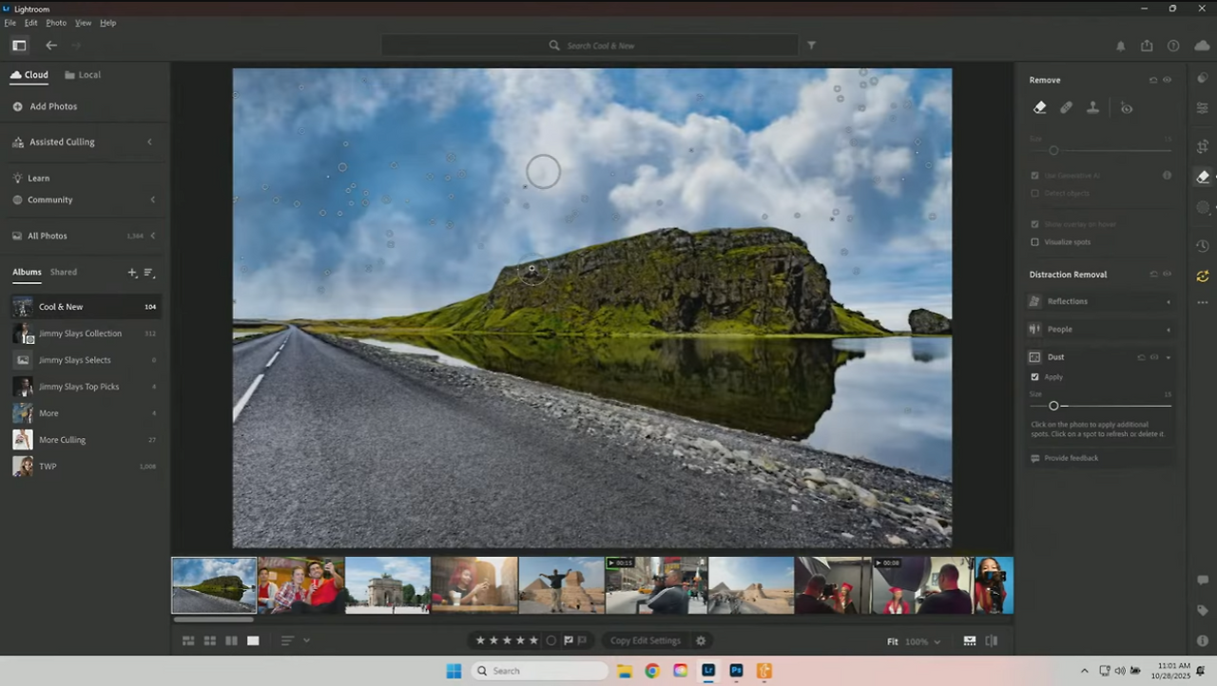
Task: Enable Visualize spots checkbox
Action: point(1035,242)
